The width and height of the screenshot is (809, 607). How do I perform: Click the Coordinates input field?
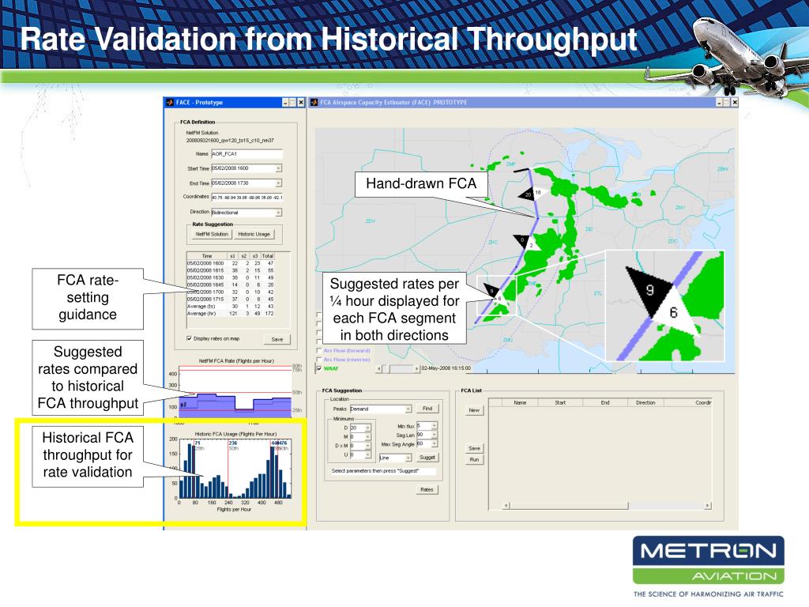tap(246, 197)
